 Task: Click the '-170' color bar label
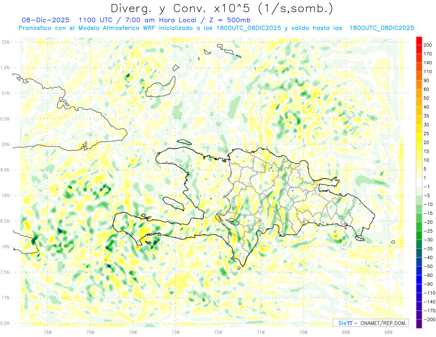429,311
